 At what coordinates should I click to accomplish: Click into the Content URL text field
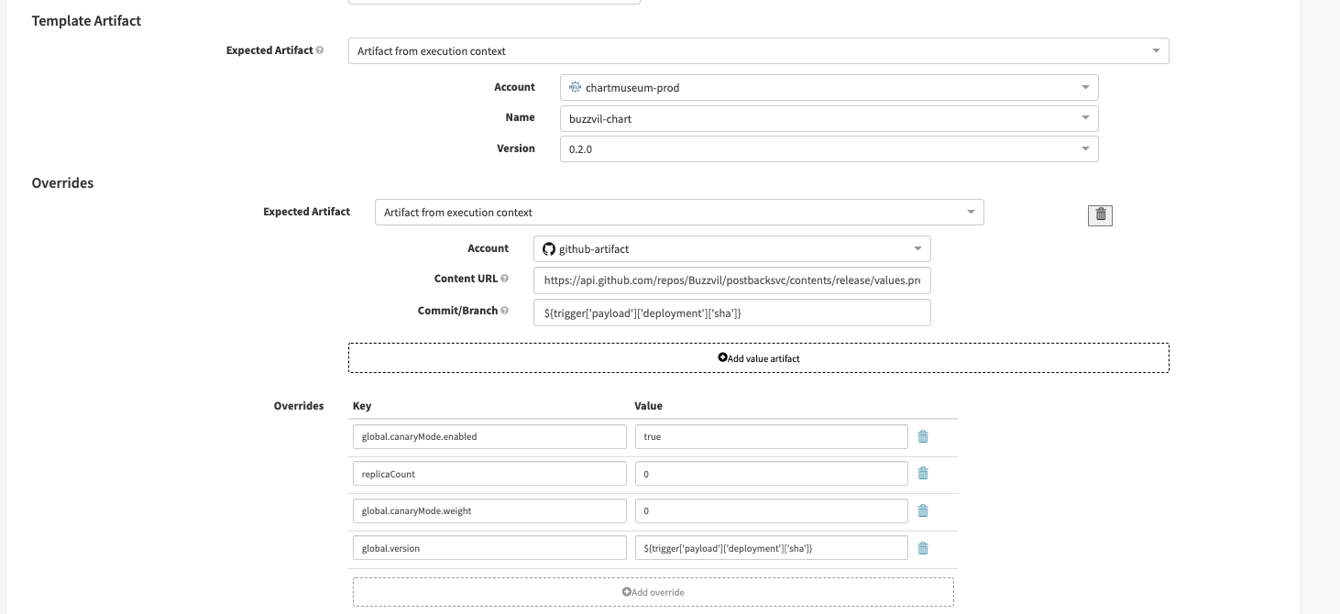pyautogui.click(x=731, y=280)
